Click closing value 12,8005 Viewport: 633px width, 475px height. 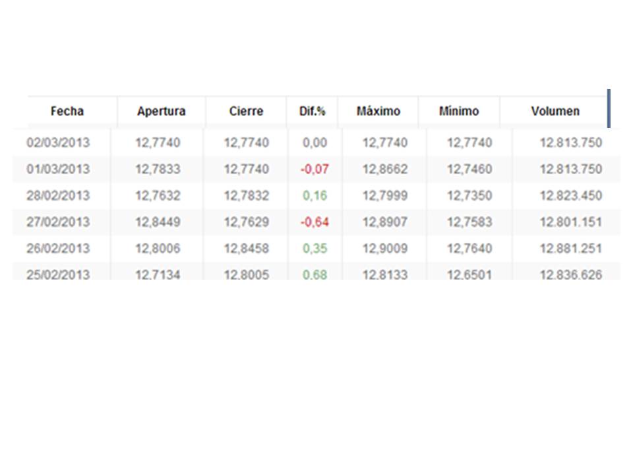coord(246,274)
